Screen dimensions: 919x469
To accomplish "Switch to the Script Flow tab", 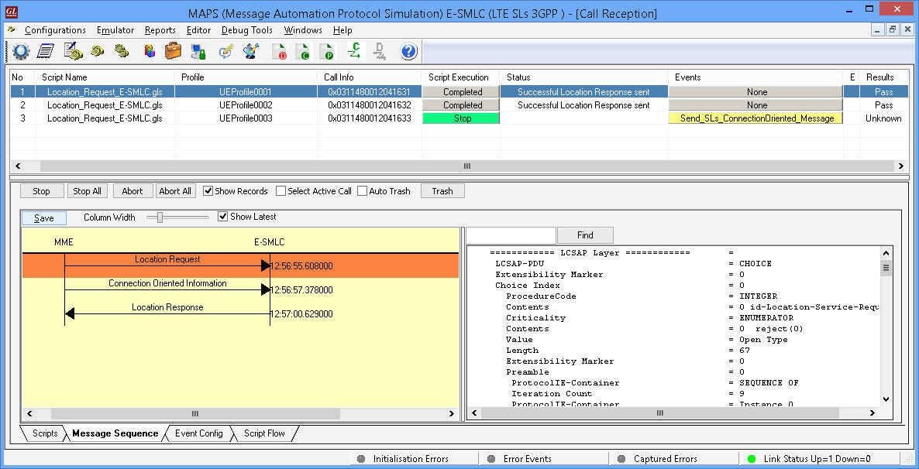I will point(264,433).
